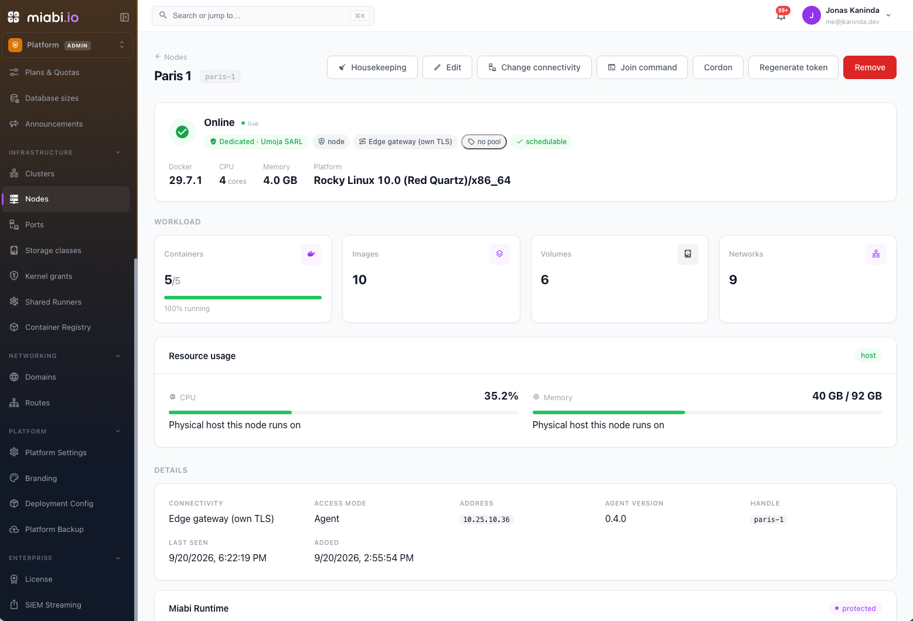
Task: Click the Containers card whale icon
Action: [311, 254]
